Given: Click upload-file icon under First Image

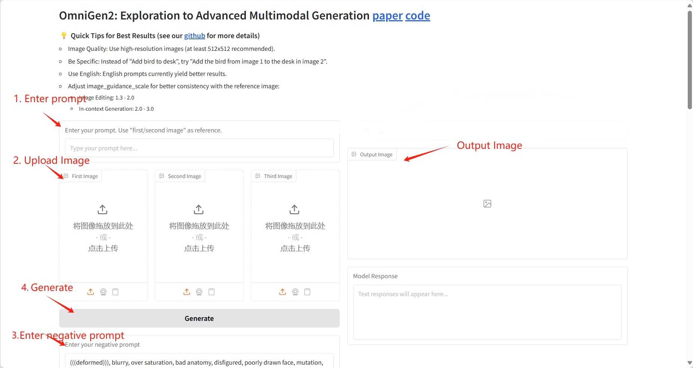Looking at the screenshot, I should 91,292.
